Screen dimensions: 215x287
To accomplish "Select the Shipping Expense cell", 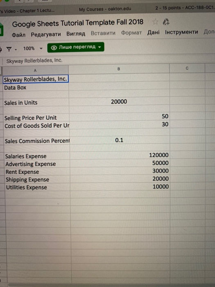I will coord(38,180).
